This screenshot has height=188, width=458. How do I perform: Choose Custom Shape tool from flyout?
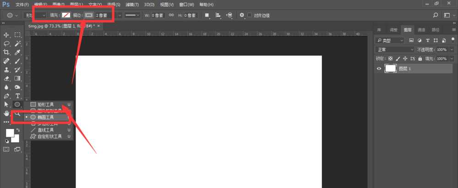click(x=49, y=136)
